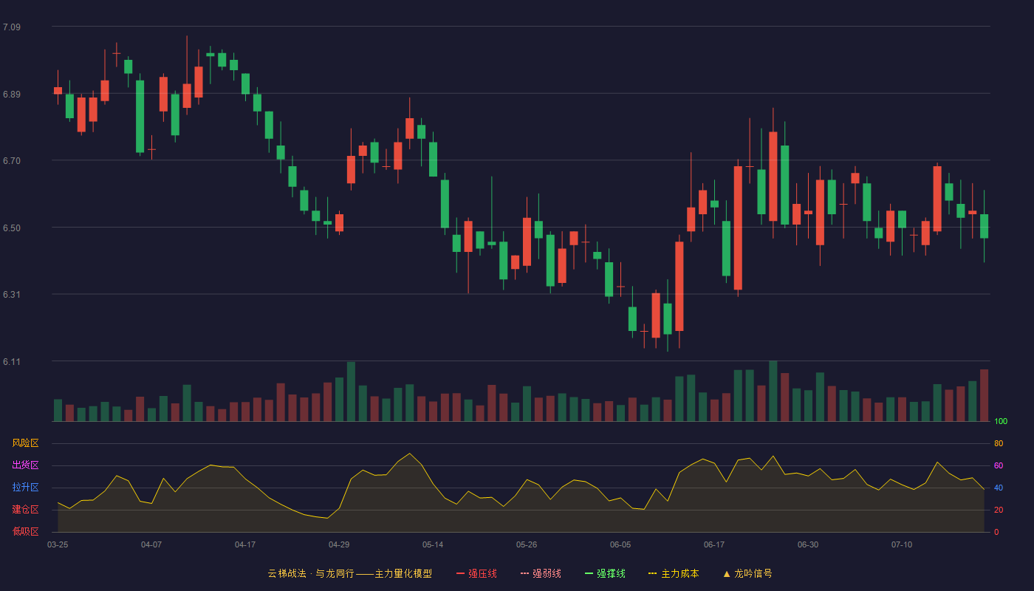Click the 风险区 zone label
The height and width of the screenshot is (591, 1034).
coord(25,443)
